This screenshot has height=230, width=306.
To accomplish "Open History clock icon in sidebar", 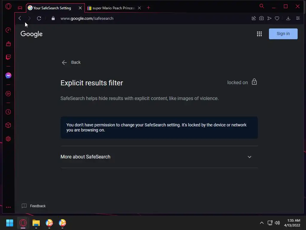I will click(8, 112).
